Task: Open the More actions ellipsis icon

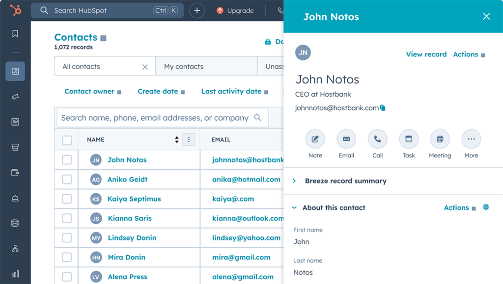Action: pos(471,139)
